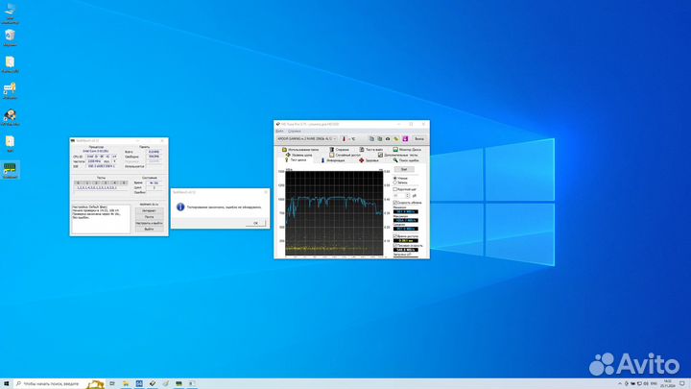The image size is (691, 389).
Task: Click the thermometer temperature icon in HD Tune
Action: click(x=345, y=139)
